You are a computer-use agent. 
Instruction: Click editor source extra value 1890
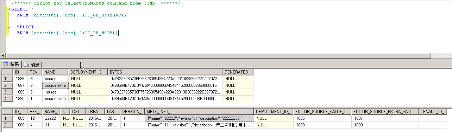pos(385,125)
